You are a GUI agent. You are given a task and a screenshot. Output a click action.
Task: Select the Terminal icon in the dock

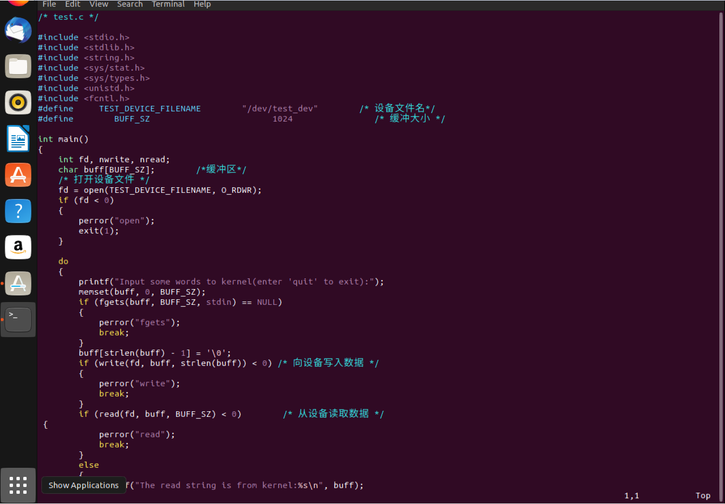pyautogui.click(x=18, y=320)
